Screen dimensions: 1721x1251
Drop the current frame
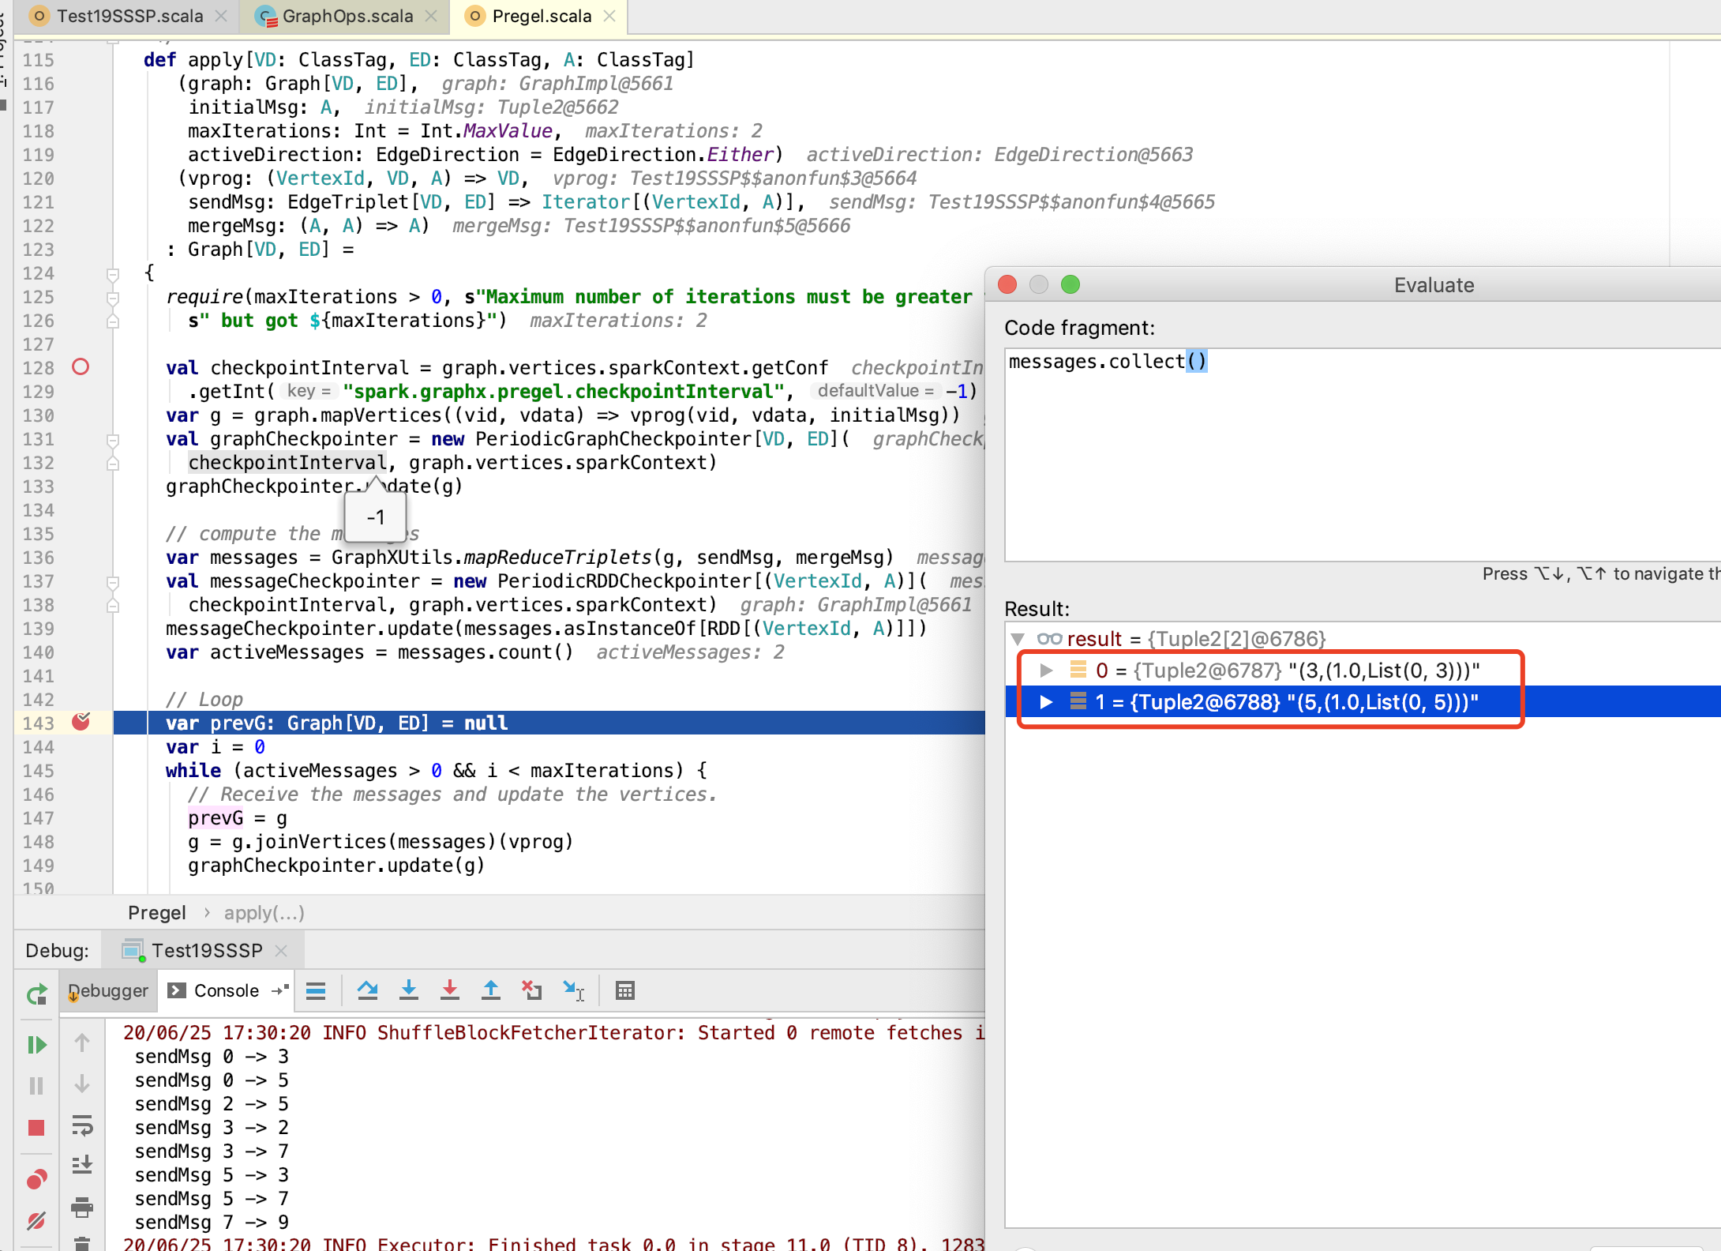tap(532, 990)
